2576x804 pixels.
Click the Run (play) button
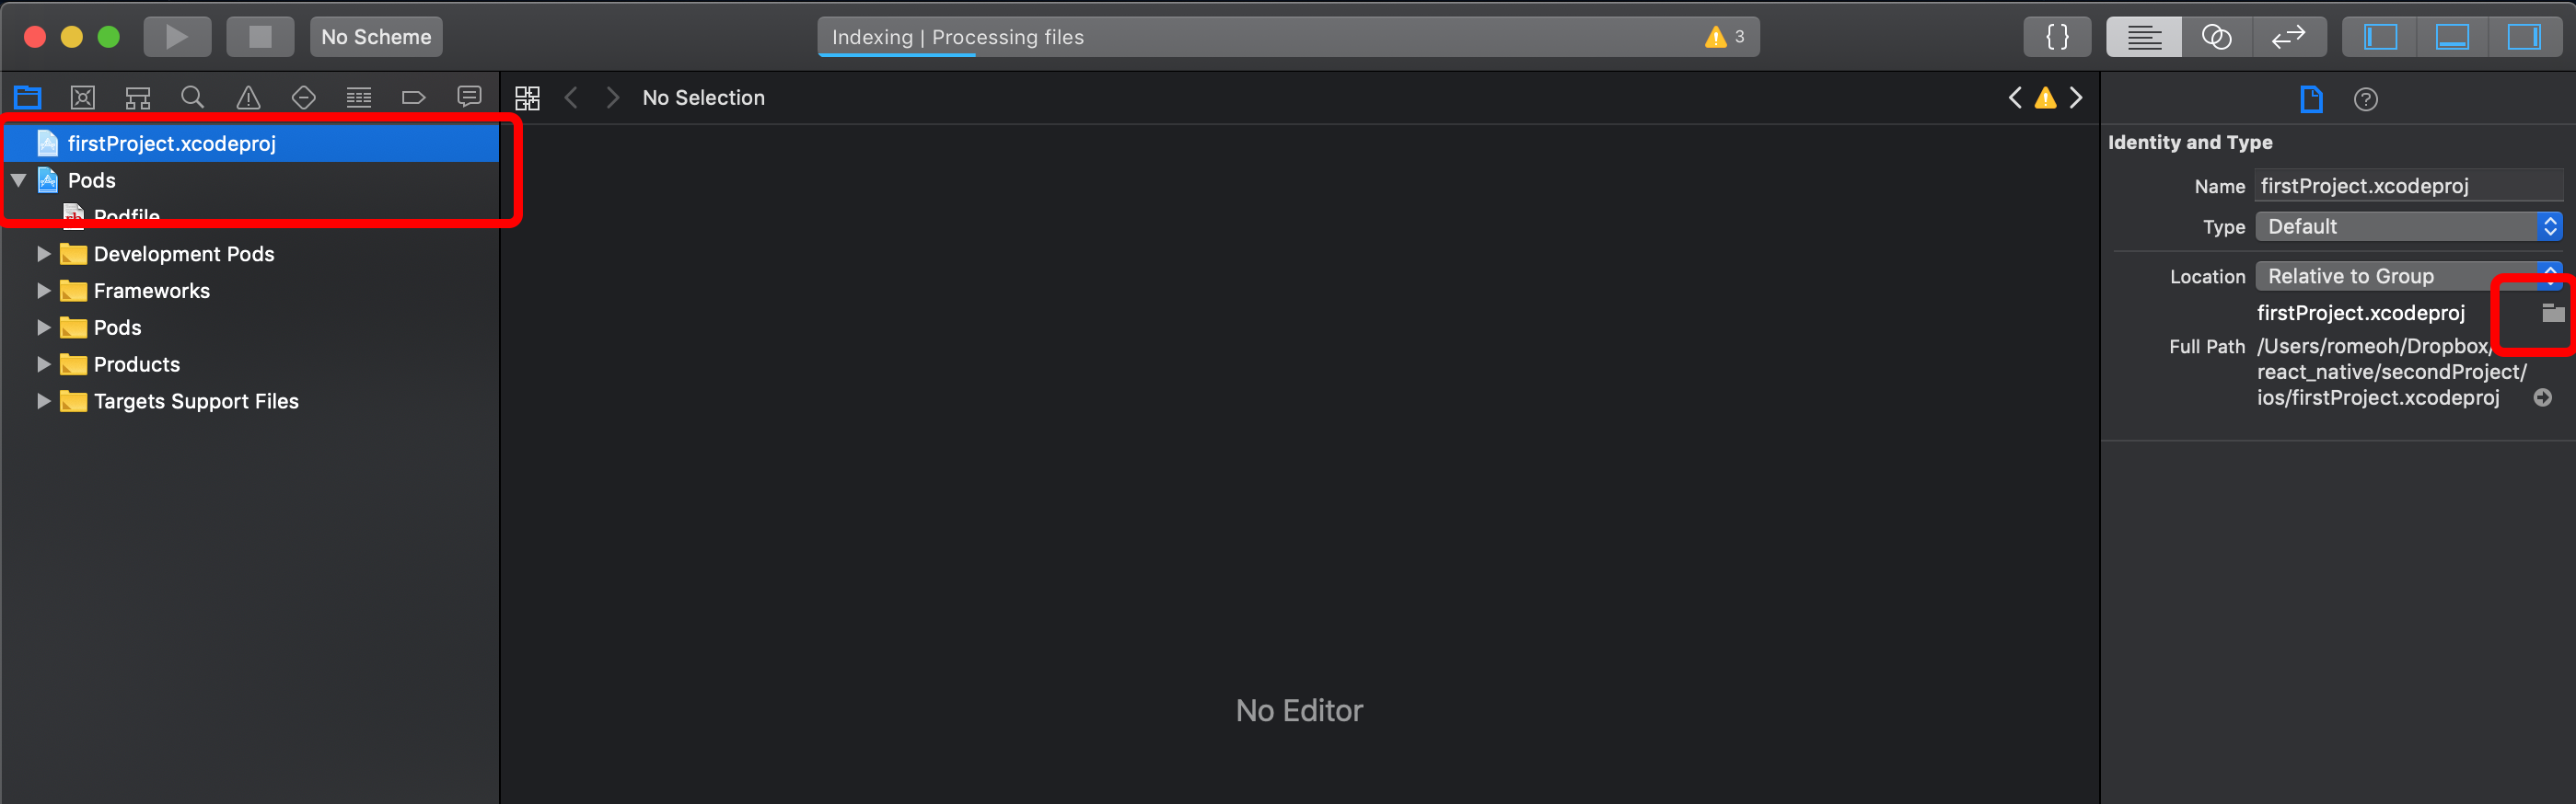point(177,37)
